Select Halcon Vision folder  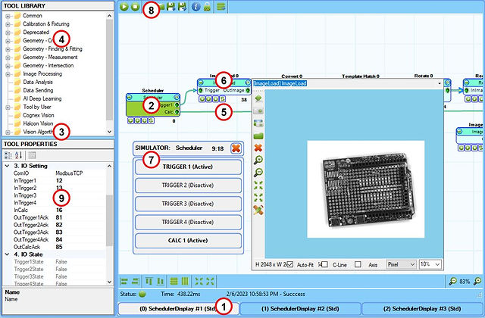pyautogui.click(x=38, y=124)
